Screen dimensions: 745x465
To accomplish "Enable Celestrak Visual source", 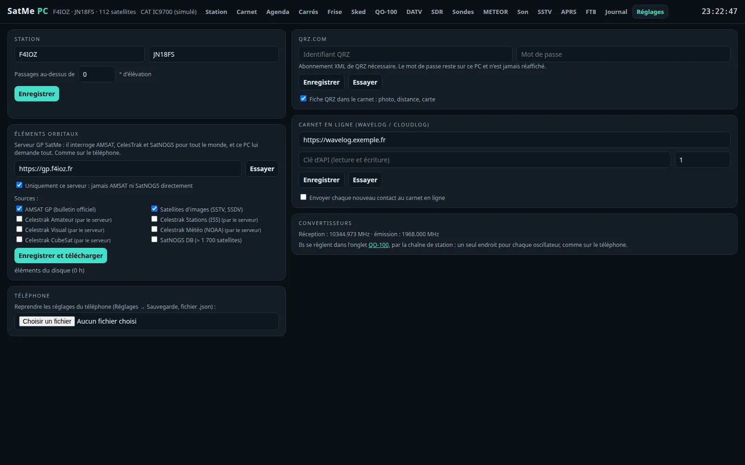I will (19, 229).
